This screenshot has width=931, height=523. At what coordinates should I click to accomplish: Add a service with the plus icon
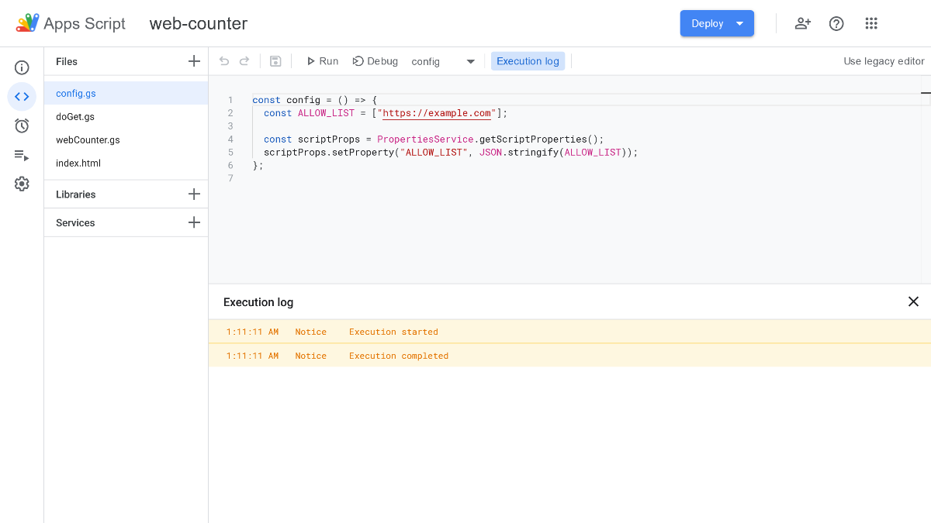(x=194, y=222)
